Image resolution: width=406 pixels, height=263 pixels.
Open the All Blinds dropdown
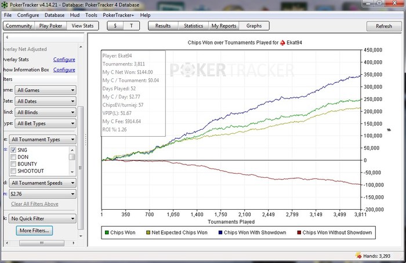(46, 112)
